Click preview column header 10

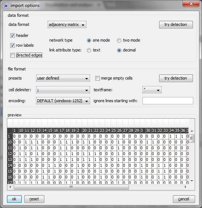pos(21,131)
